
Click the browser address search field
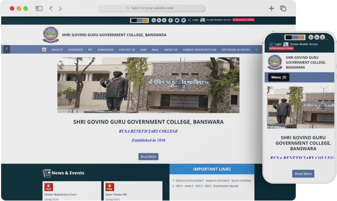point(152,8)
